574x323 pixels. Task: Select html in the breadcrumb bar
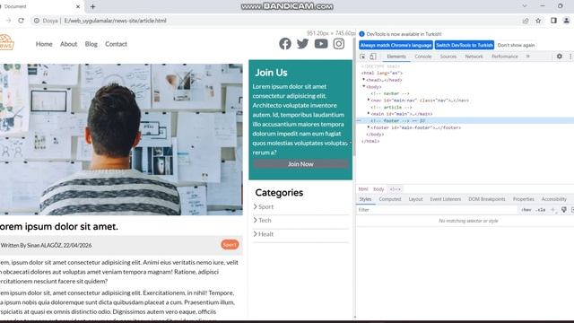363,189
